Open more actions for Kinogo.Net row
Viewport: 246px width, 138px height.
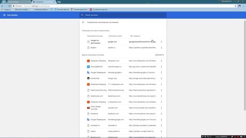(161, 78)
